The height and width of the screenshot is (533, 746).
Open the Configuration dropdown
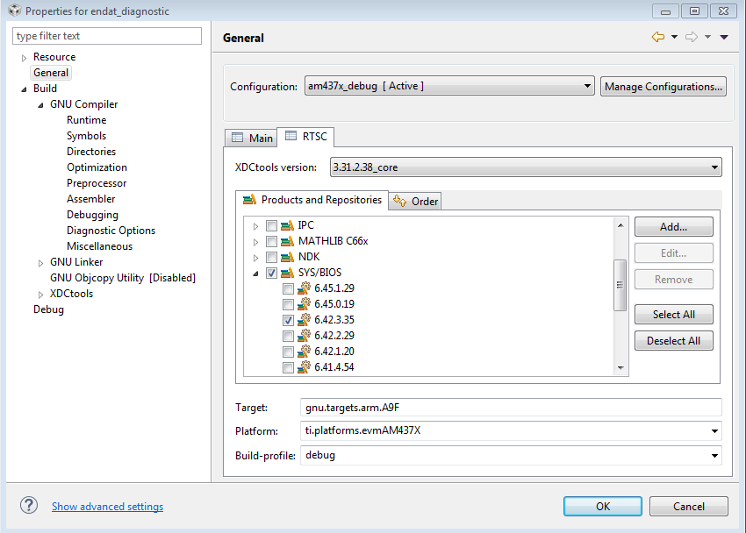449,86
